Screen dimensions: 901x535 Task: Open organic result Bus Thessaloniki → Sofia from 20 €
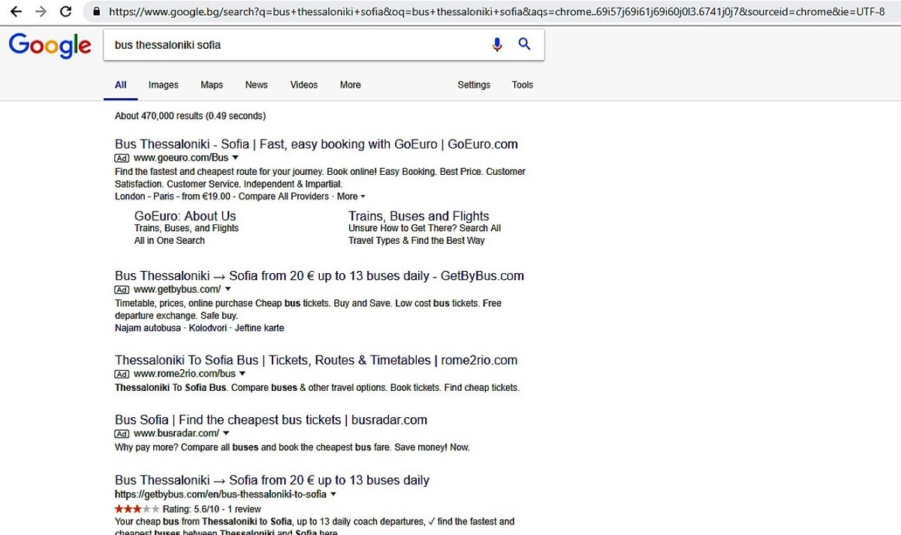coord(272,480)
